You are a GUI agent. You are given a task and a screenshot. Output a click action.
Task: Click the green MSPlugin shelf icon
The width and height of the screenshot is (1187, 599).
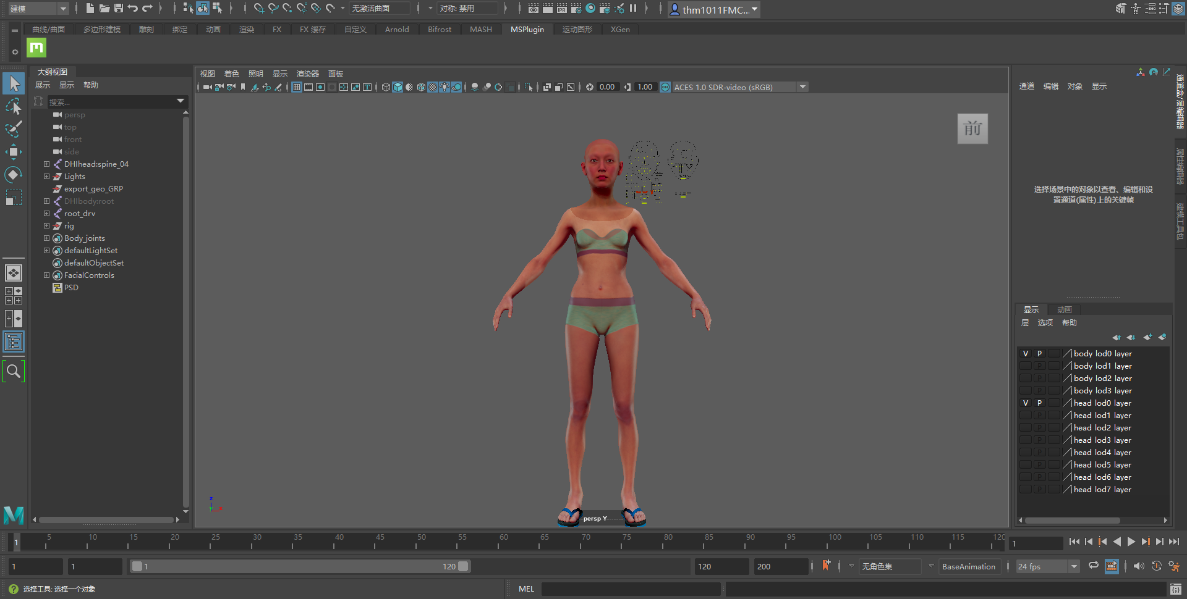(x=36, y=48)
